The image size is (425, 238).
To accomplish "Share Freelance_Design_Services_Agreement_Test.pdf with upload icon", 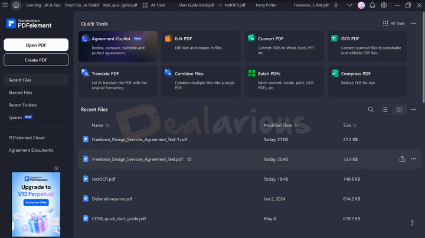I will [x=402, y=159].
